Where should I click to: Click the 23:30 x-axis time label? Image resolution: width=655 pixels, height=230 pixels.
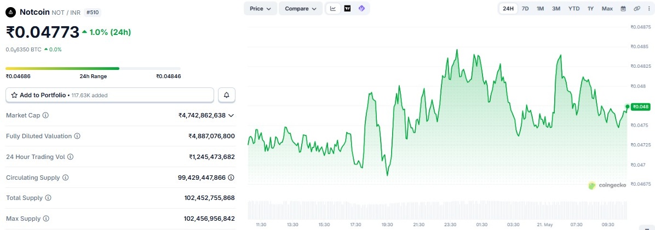pos(450,225)
